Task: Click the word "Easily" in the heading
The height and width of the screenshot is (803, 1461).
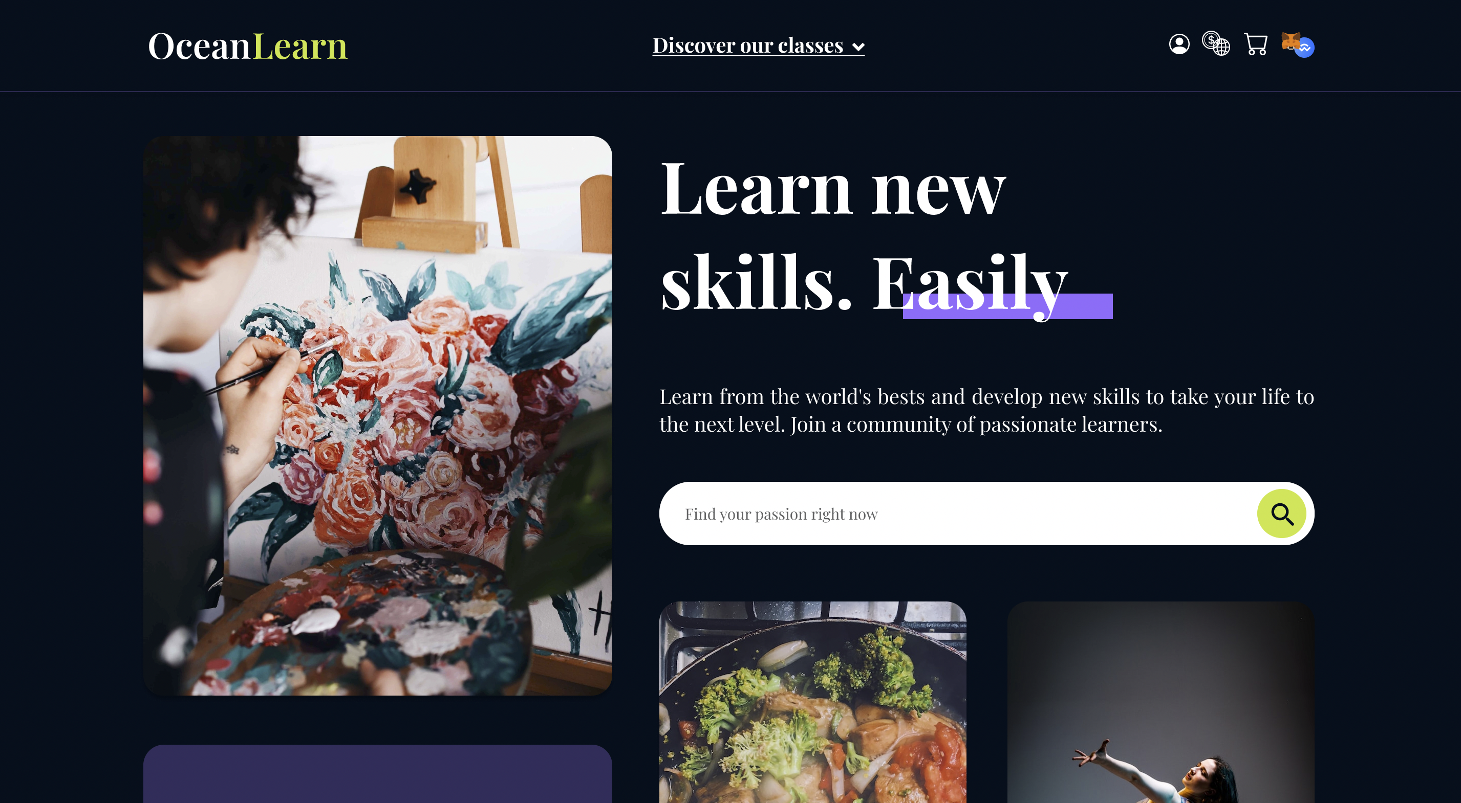Action: coord(971,283)
